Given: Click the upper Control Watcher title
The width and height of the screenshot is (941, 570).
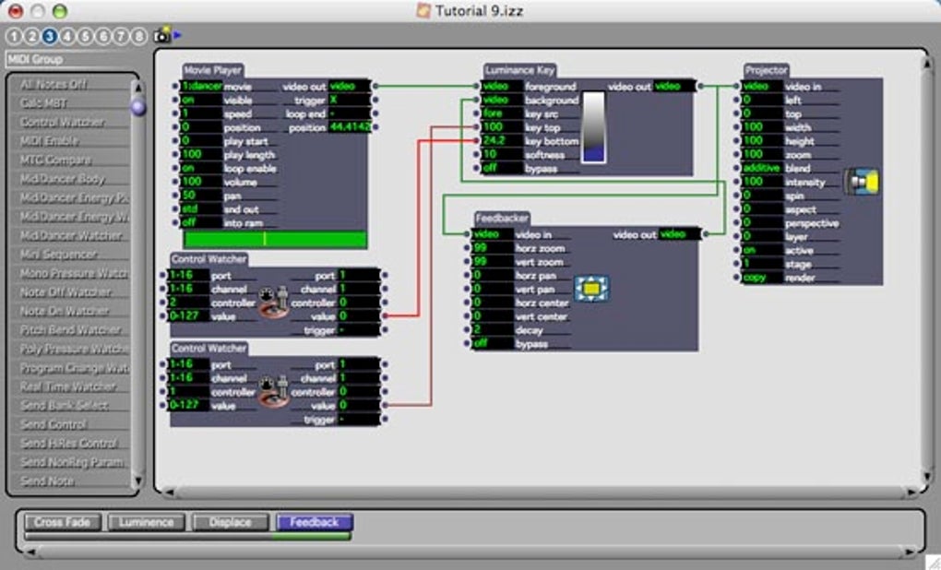Looking at the screenshot, I should click(x=208, y=259).
